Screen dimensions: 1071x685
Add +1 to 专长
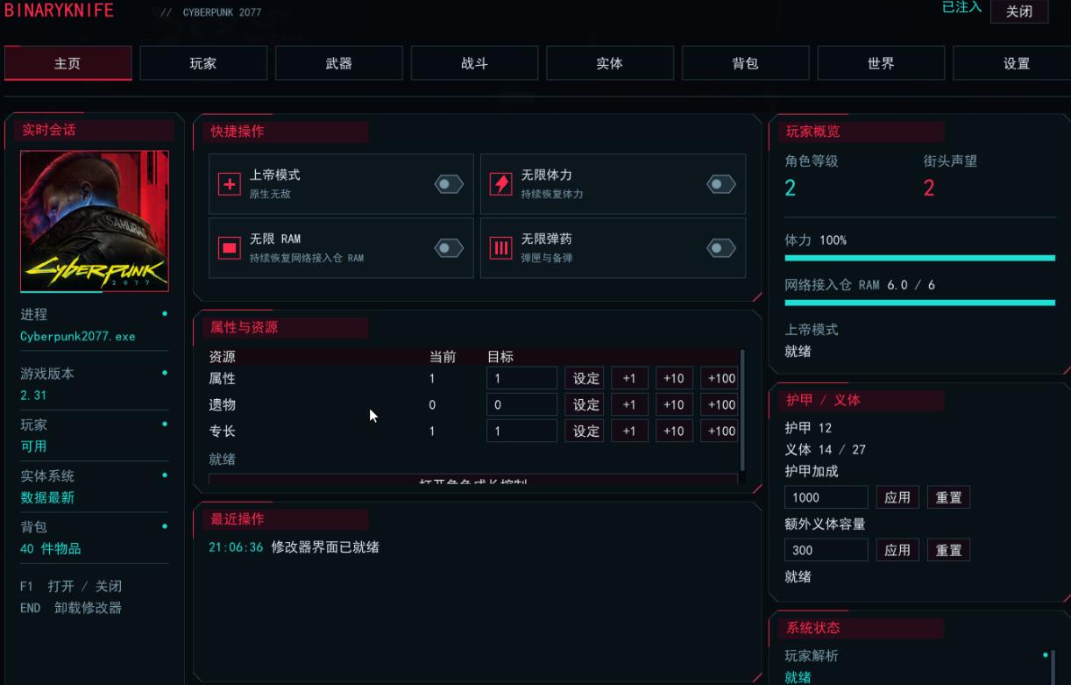pos(629,431)
